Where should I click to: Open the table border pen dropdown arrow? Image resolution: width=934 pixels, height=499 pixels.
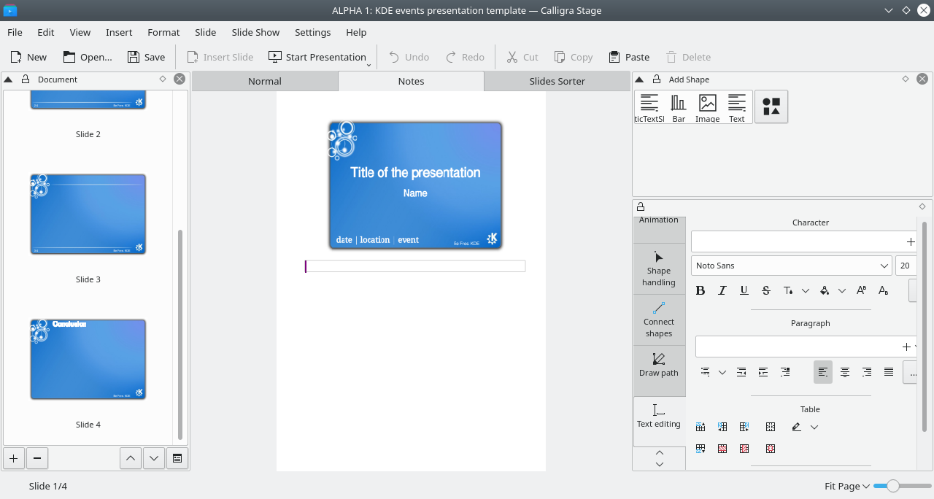click(x=814, y=427)
